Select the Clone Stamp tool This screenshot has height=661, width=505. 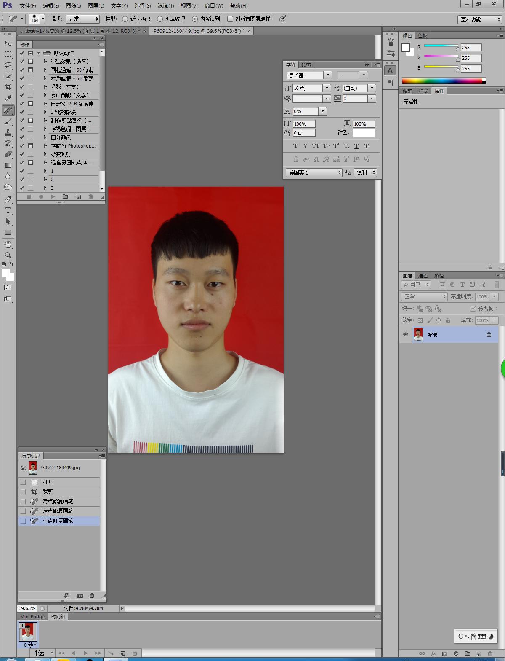click(8, 132)
